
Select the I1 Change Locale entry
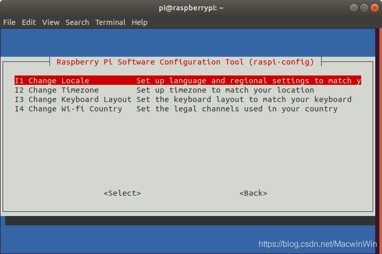(187, 81)
